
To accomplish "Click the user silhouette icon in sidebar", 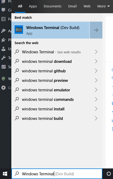I will click(x=3, y=49).
